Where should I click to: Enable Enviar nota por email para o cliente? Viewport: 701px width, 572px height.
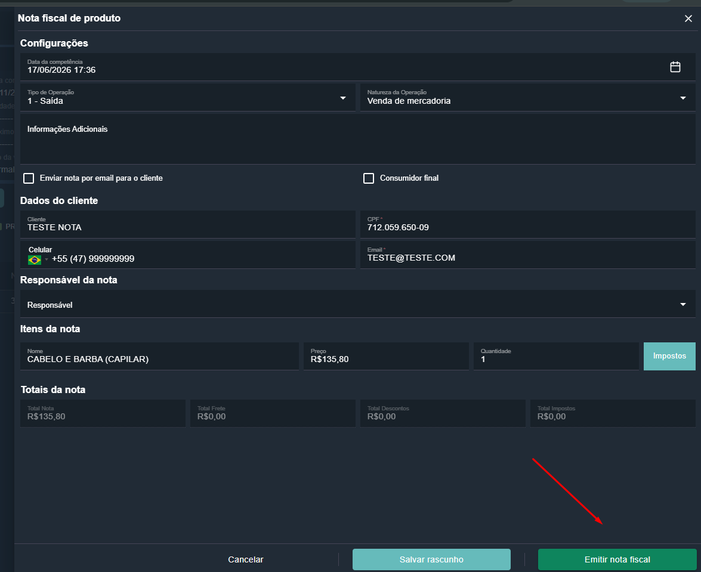coord(29,178)
